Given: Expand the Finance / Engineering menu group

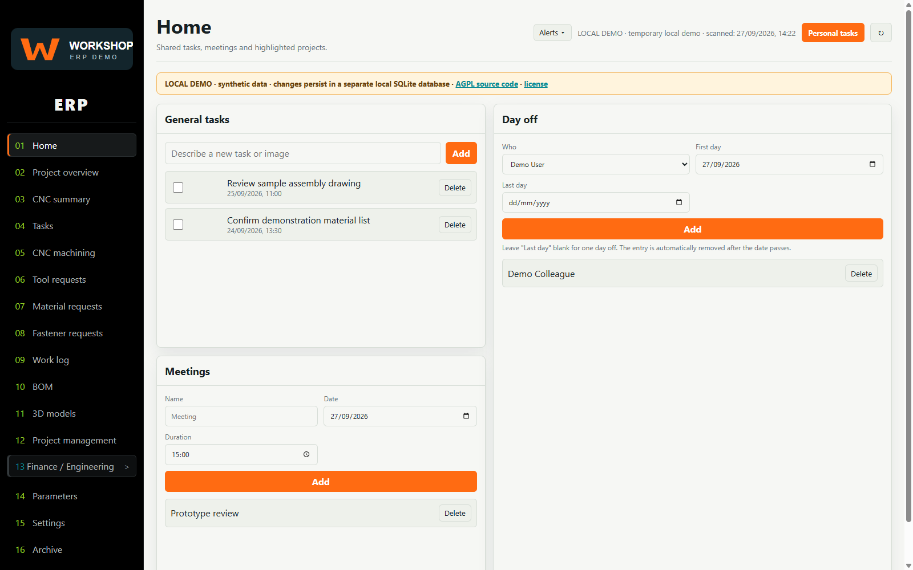Looking at the screenshot, I should [x=72, y=466].
